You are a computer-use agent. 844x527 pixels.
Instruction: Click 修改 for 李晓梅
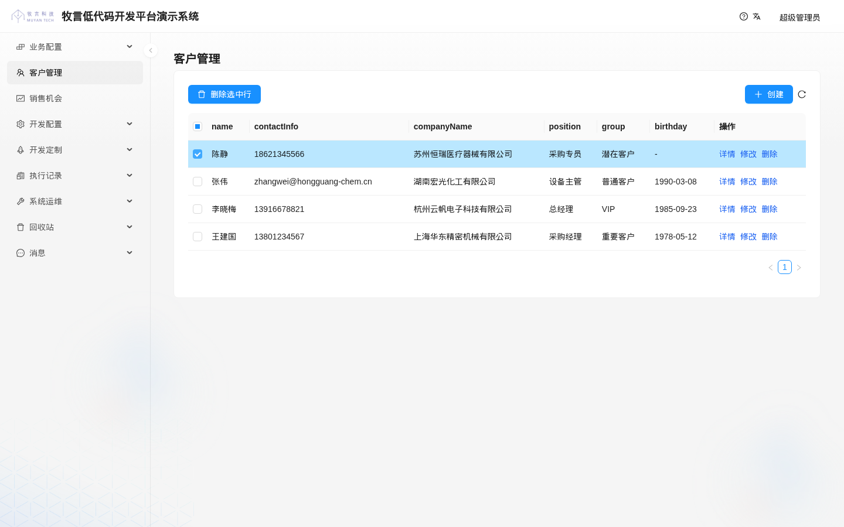click(x=748, y=209)
